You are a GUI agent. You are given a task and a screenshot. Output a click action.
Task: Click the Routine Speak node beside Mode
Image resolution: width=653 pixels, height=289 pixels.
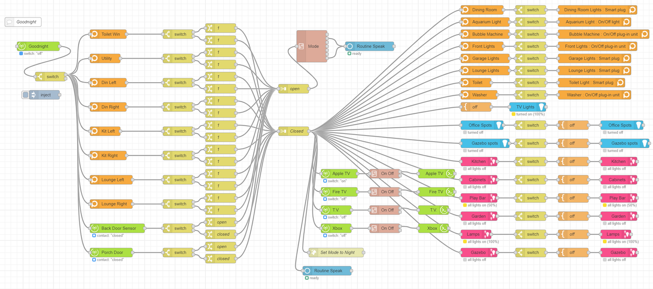pyautogui.click(x=371, y=46)
